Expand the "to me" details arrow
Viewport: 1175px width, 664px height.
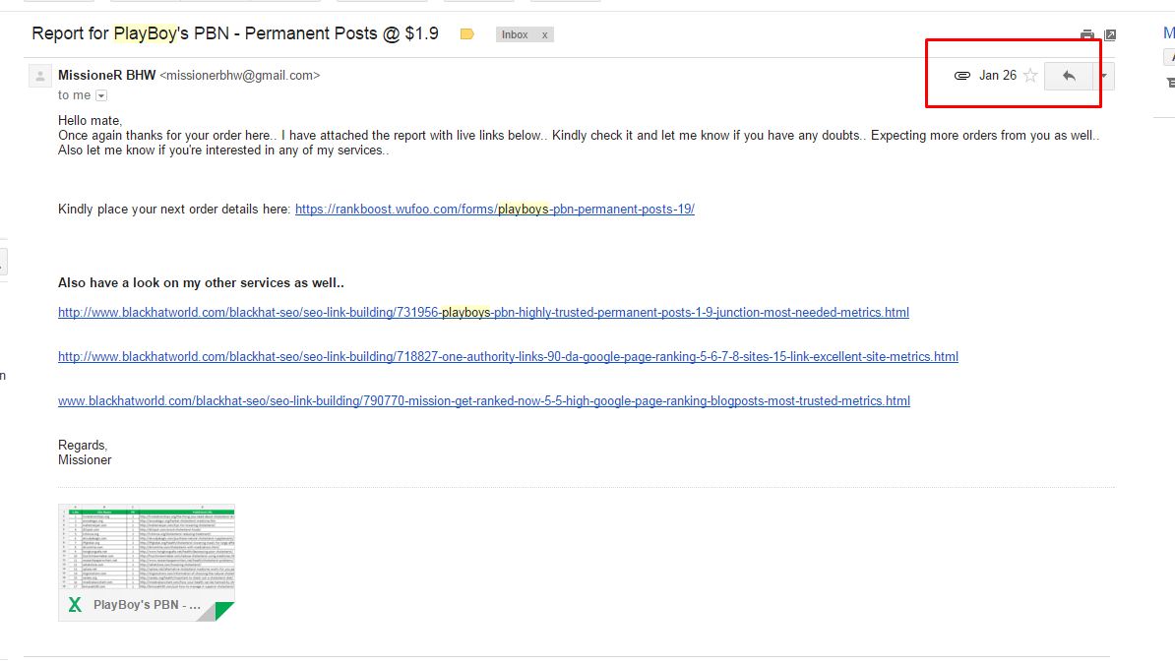[101, 96]
